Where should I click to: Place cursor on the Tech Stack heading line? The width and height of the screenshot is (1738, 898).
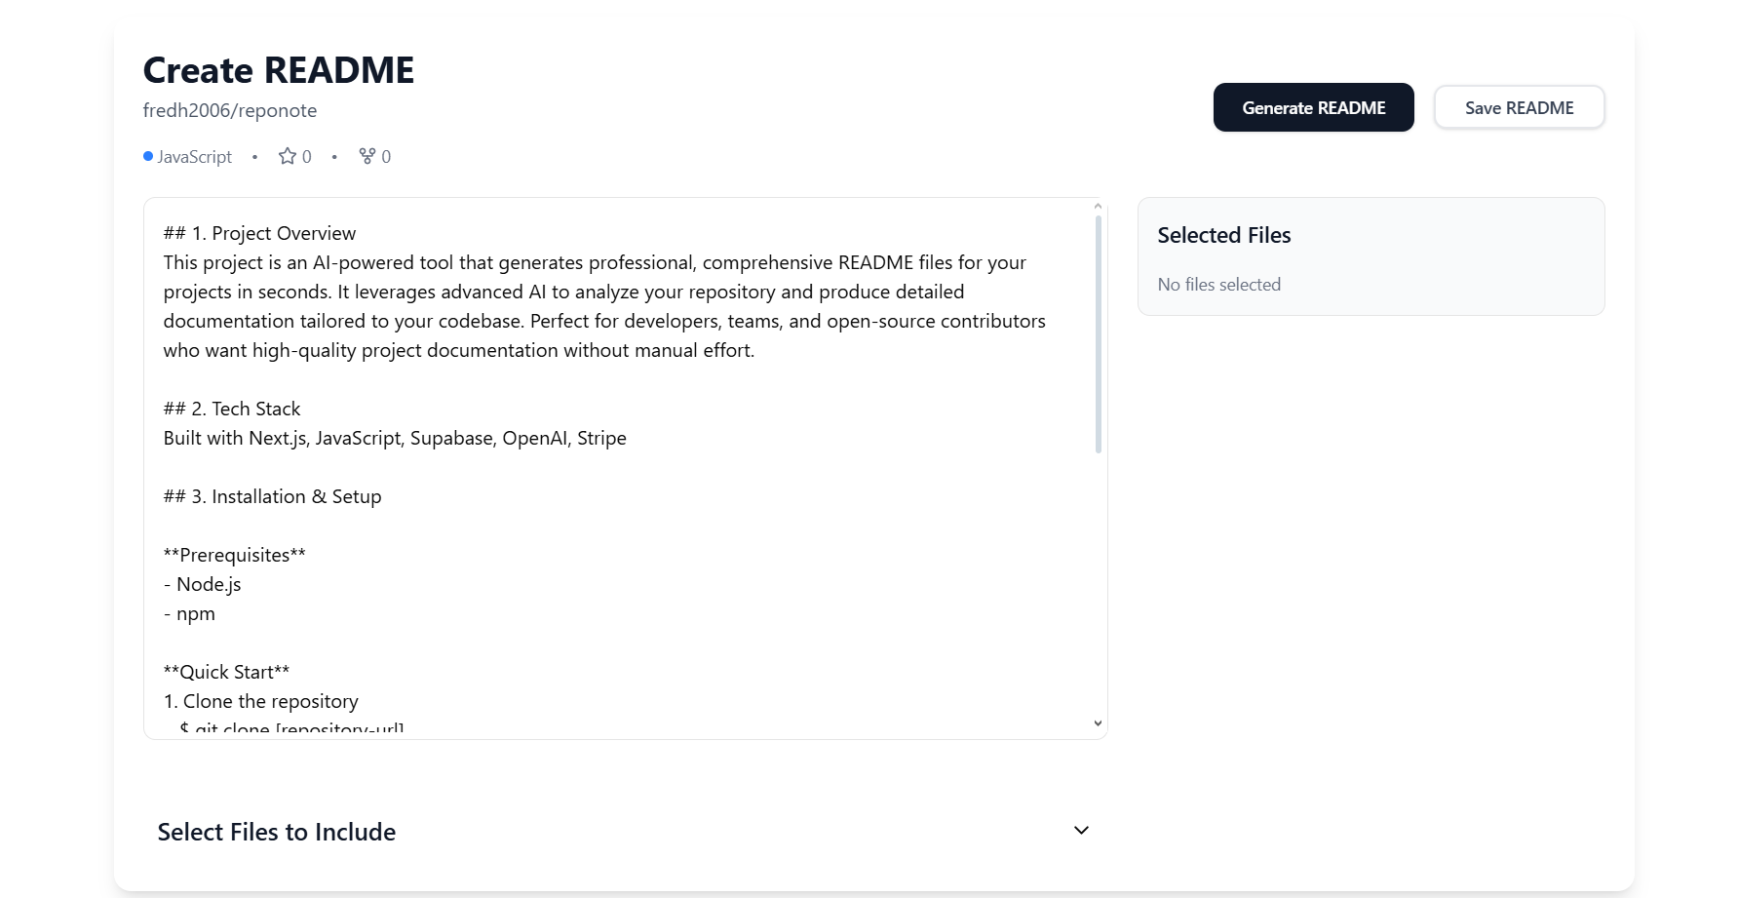232,409
